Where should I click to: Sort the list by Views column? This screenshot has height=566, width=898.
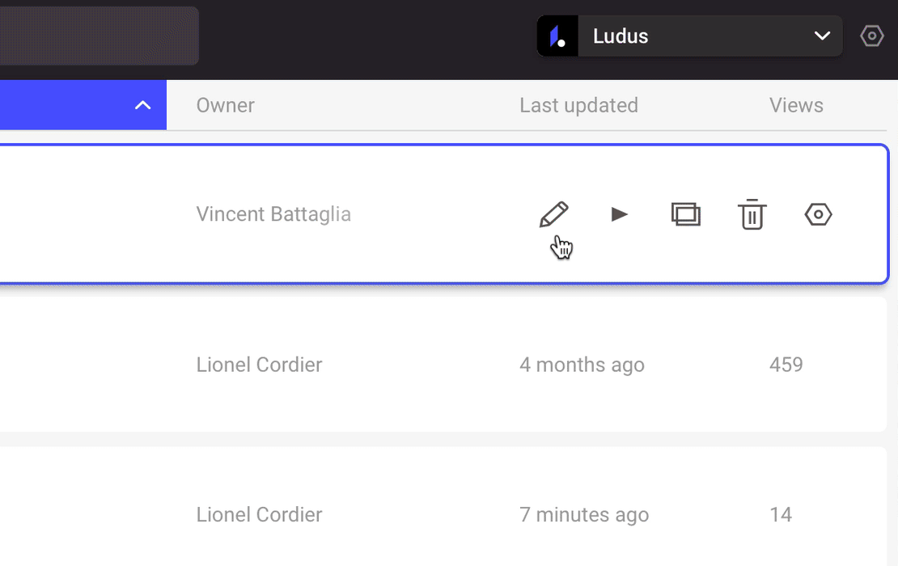[x=796, y=105]
